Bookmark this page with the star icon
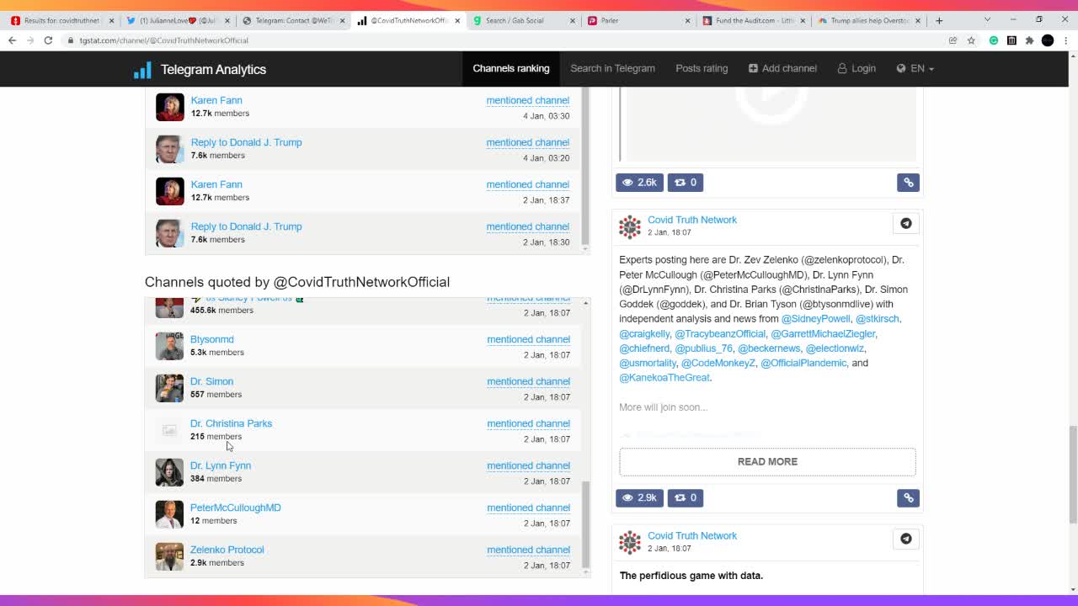Viewport: 1078px width, 606px height. point(971,40)
